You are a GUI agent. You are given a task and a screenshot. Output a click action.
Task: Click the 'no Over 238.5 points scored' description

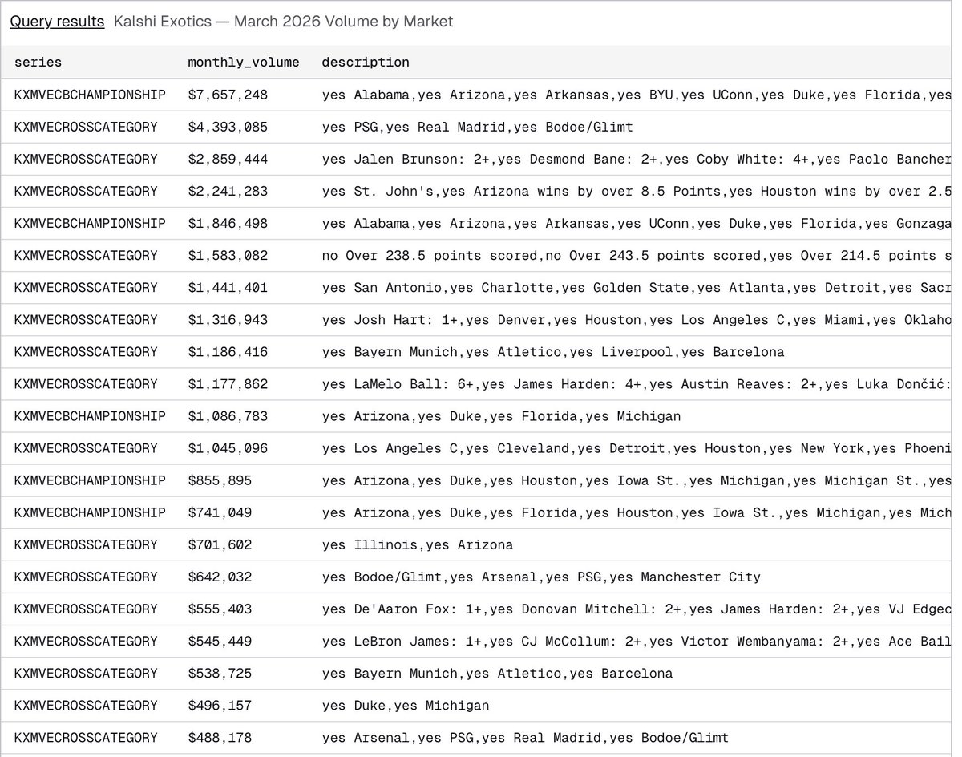pos(637,255)
